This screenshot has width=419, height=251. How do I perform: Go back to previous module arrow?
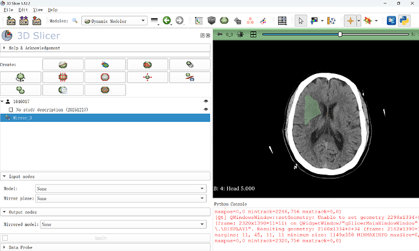[167, 21]
